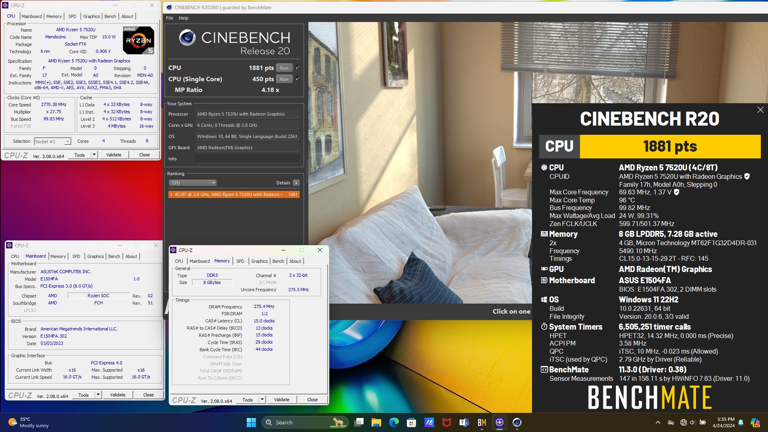Show hidden system tray icons

click(x=658, y=422)
